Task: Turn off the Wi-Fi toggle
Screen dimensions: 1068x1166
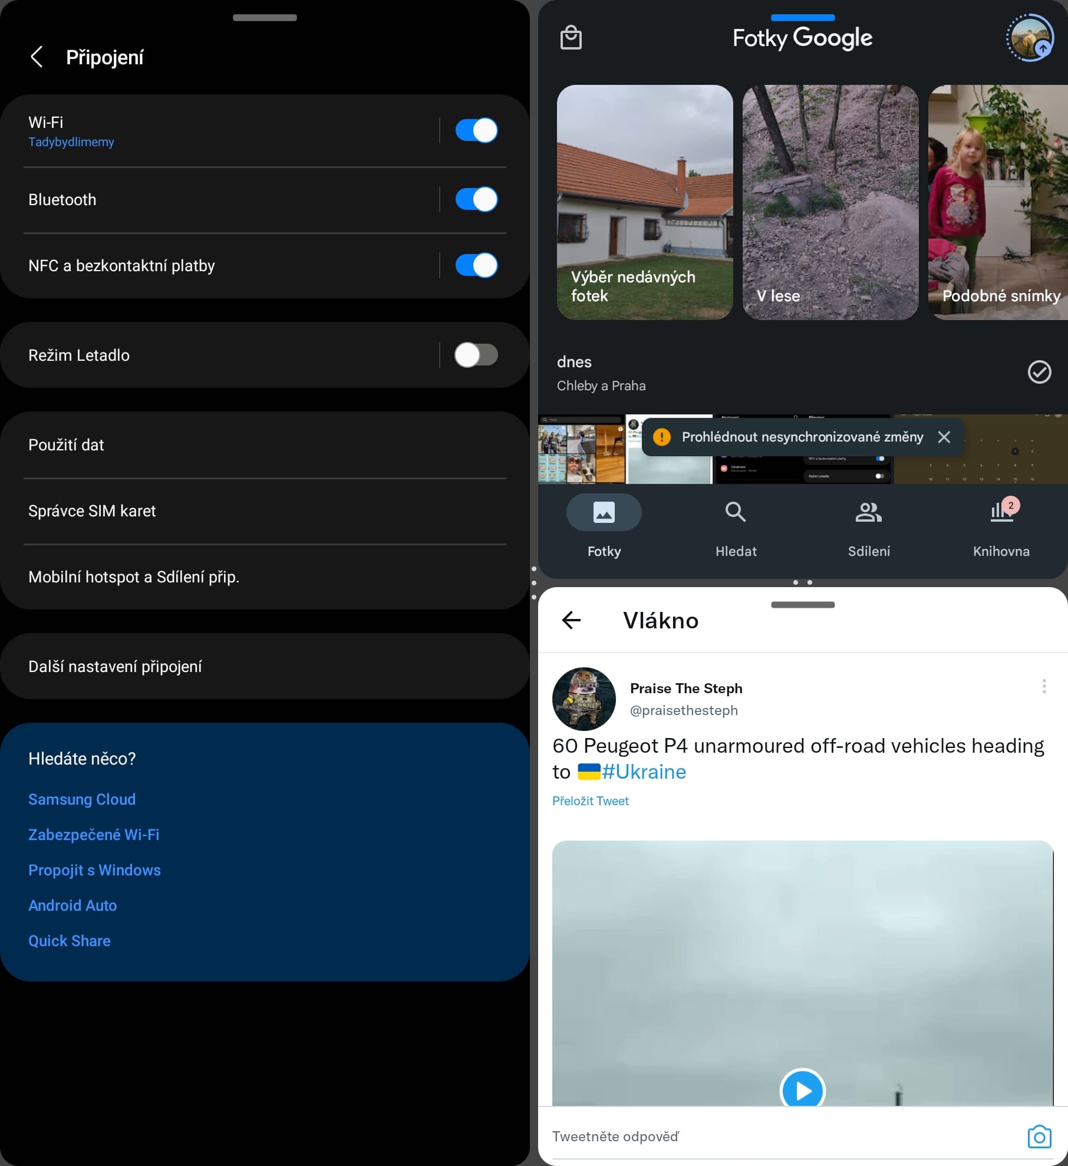Action: tap(476, 130)
